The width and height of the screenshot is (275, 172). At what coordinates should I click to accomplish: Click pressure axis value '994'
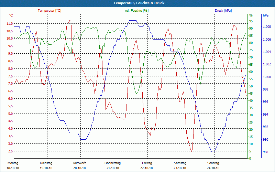click(266, 115)
